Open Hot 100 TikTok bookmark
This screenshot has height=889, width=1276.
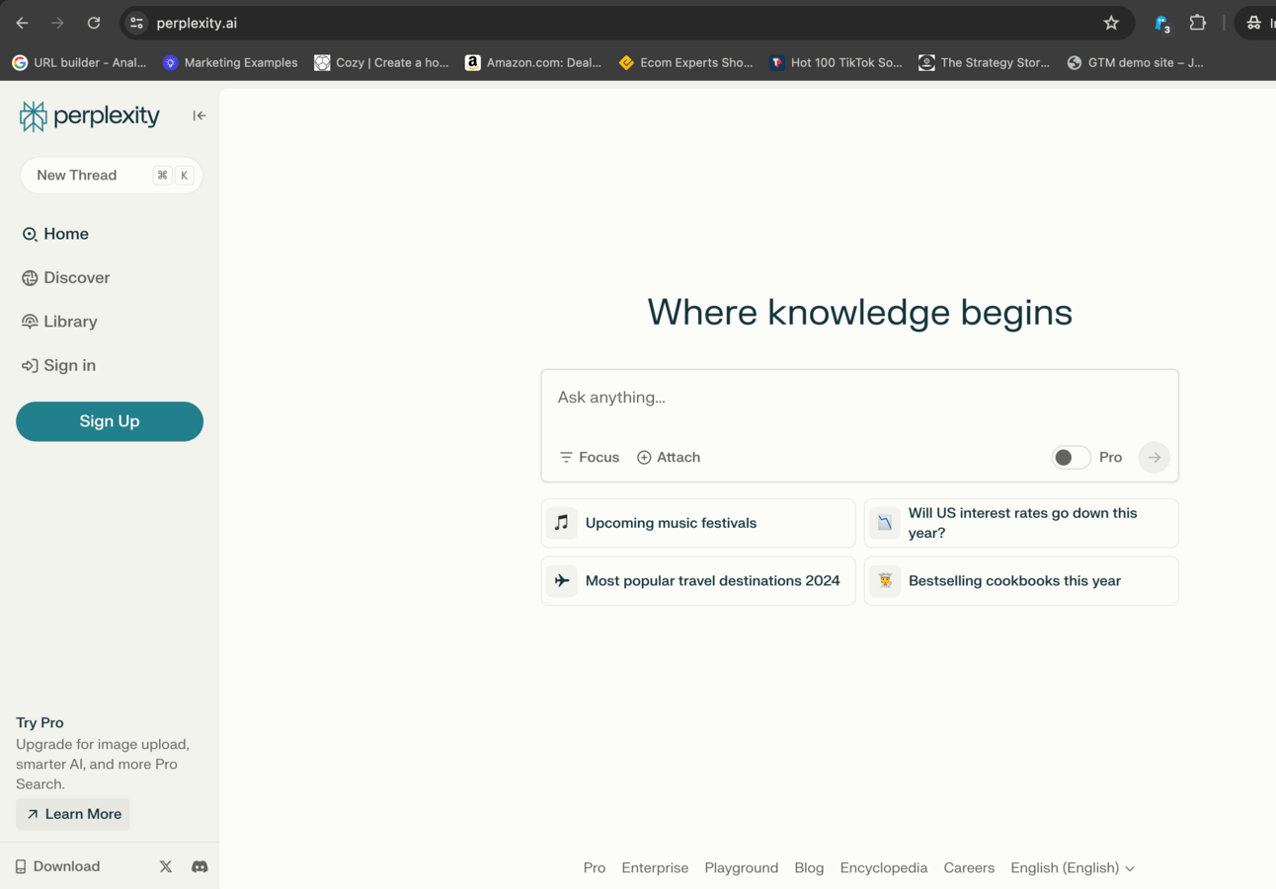coord(836,62)
